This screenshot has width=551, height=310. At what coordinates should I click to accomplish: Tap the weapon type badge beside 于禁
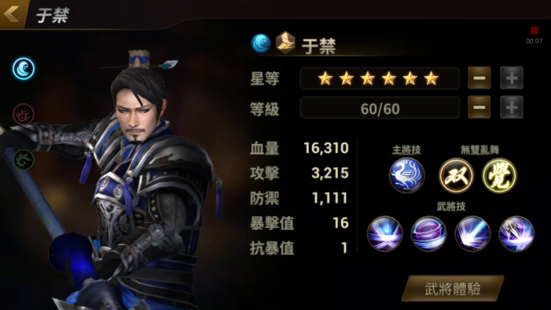click(285, 43)
